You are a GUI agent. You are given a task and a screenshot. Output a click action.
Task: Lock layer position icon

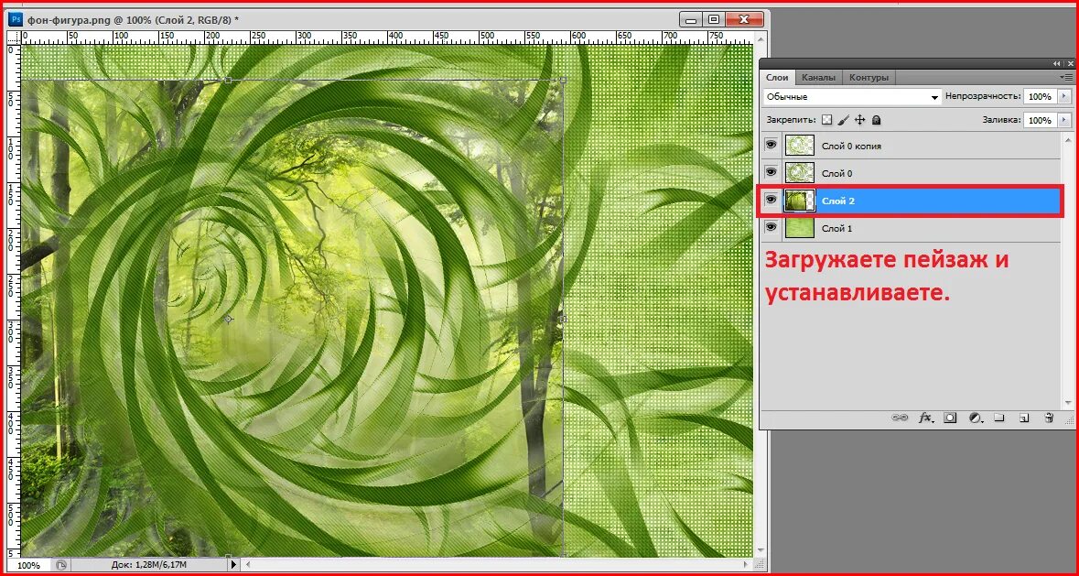tap(859, 120)
